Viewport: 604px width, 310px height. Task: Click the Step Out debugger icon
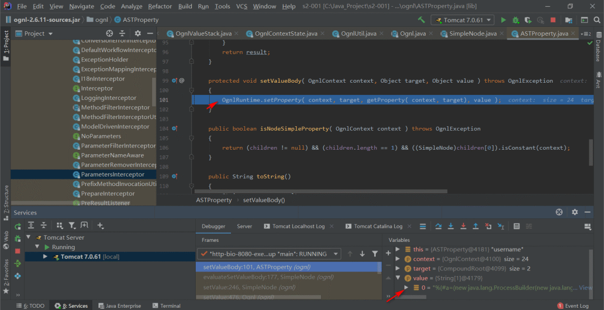(x=475, y=226)
